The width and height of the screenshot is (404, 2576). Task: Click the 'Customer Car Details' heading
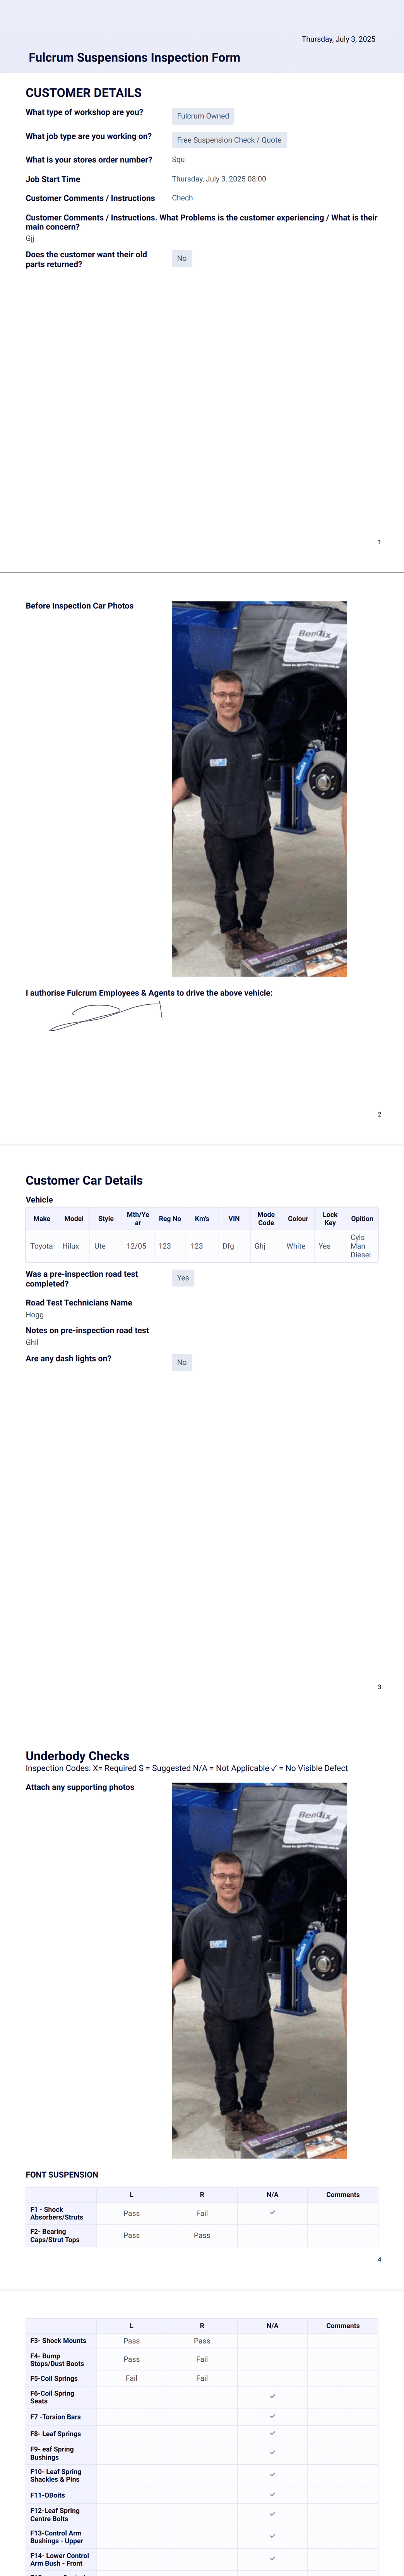[84, 1181]
